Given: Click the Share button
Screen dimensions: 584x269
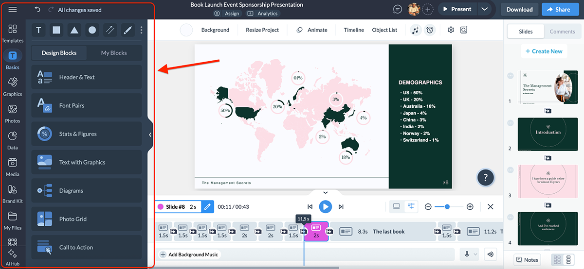Looking at the screenshot, I should (558, 9).
